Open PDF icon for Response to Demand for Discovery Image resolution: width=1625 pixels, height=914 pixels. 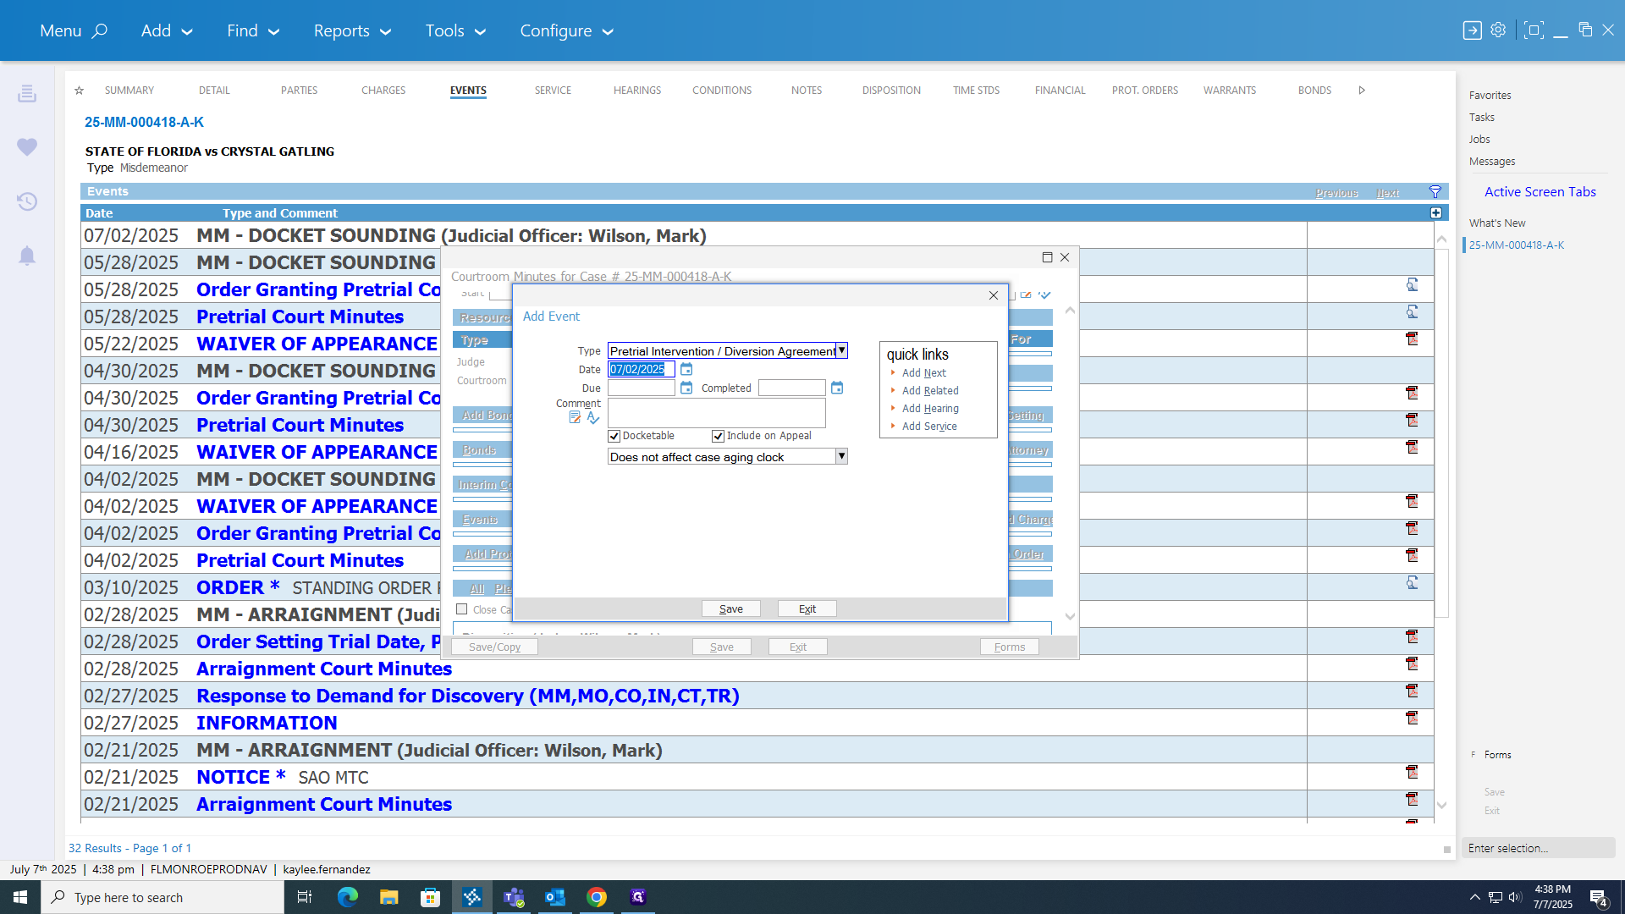pyautogui.click(x=1412, y=691)
